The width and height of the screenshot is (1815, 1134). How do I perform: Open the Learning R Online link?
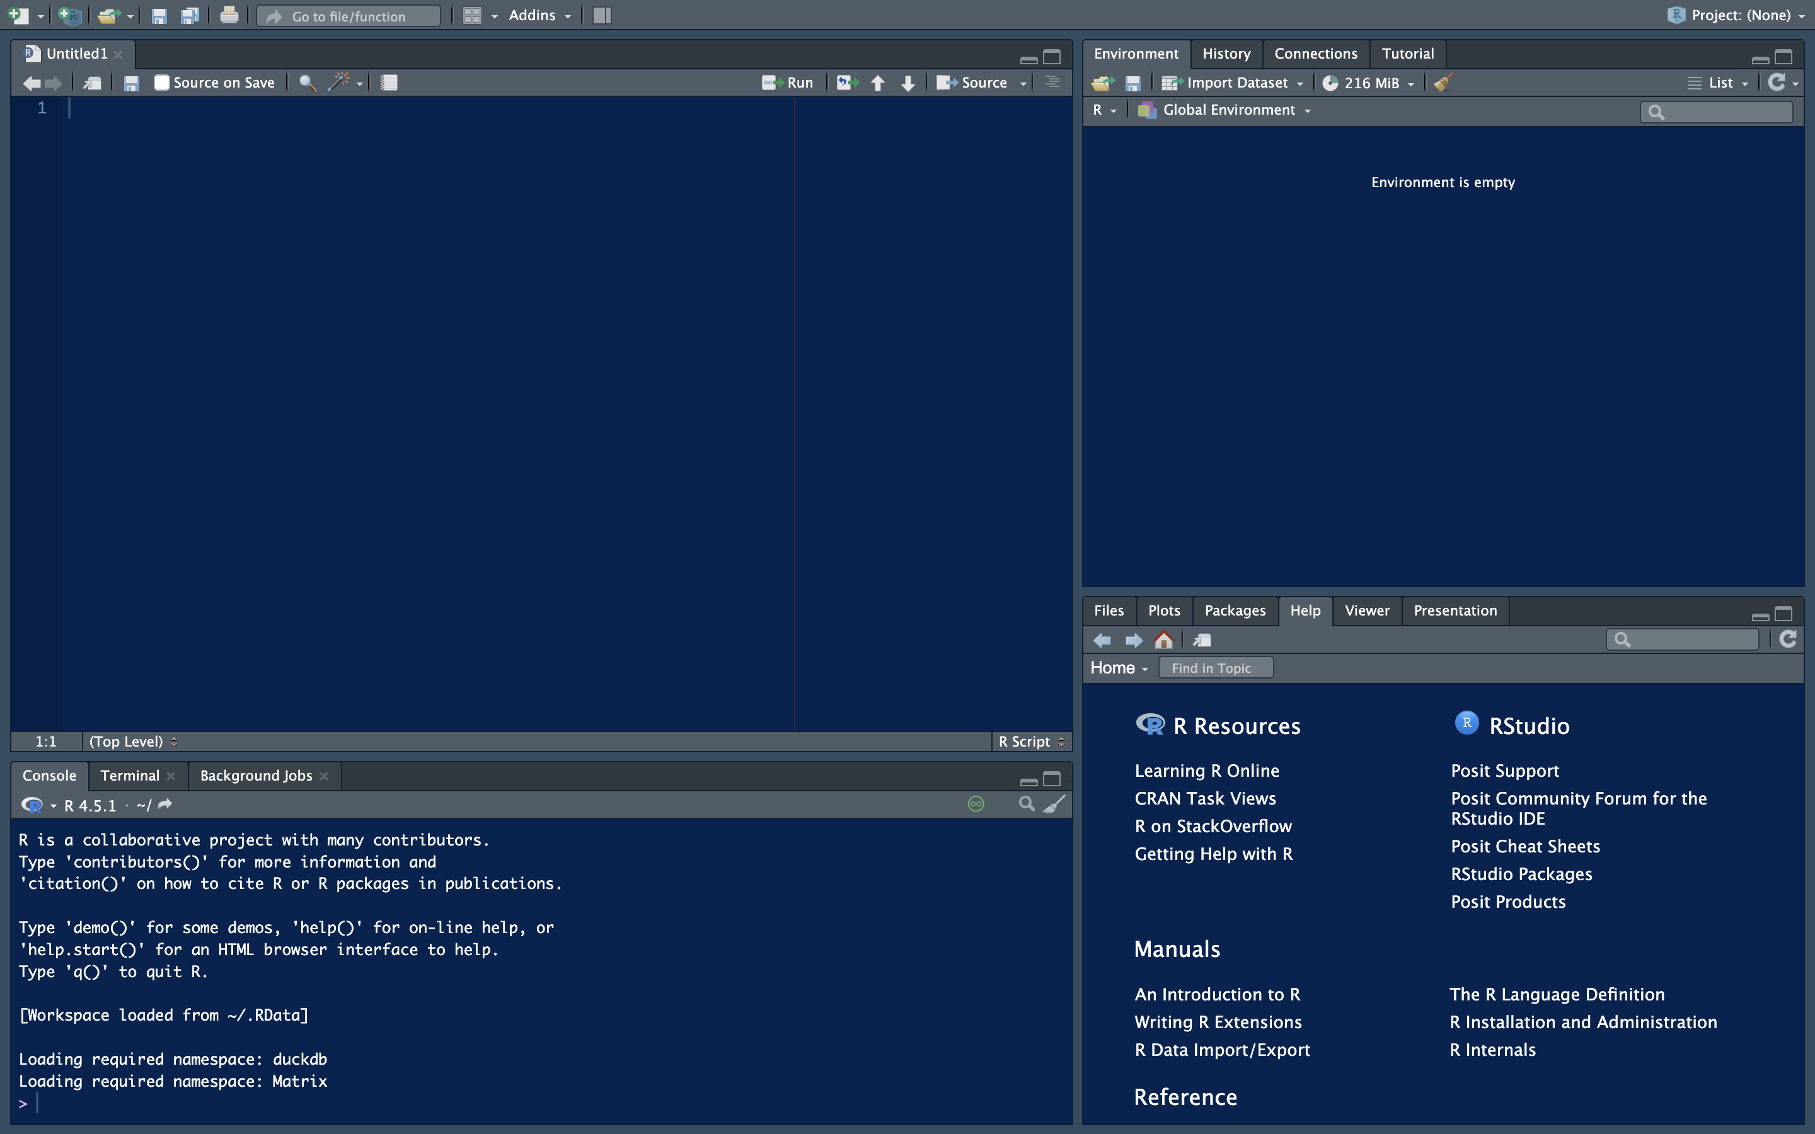(1207, 769)
